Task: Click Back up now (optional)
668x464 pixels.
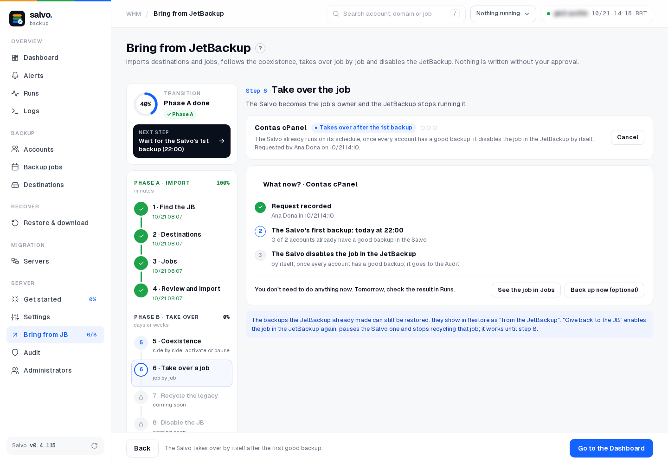Action: (x=604, y=290)
